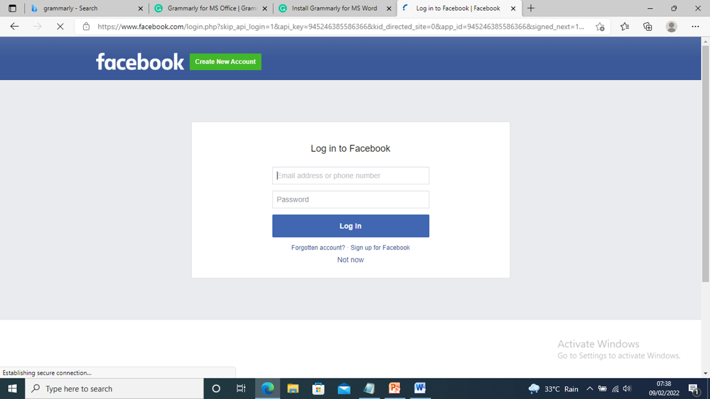The image size is (710, 399).
Task: Open the Collections icon
Action: 648,27
